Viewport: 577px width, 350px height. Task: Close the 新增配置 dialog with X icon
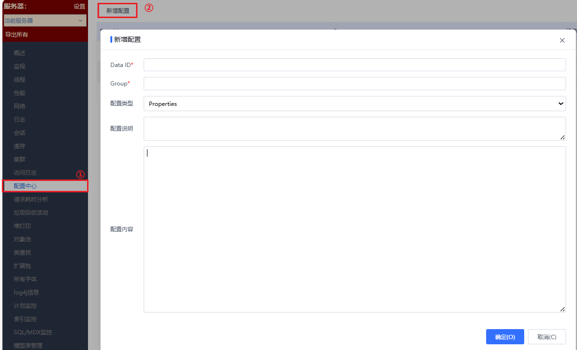tap(562, 40)
